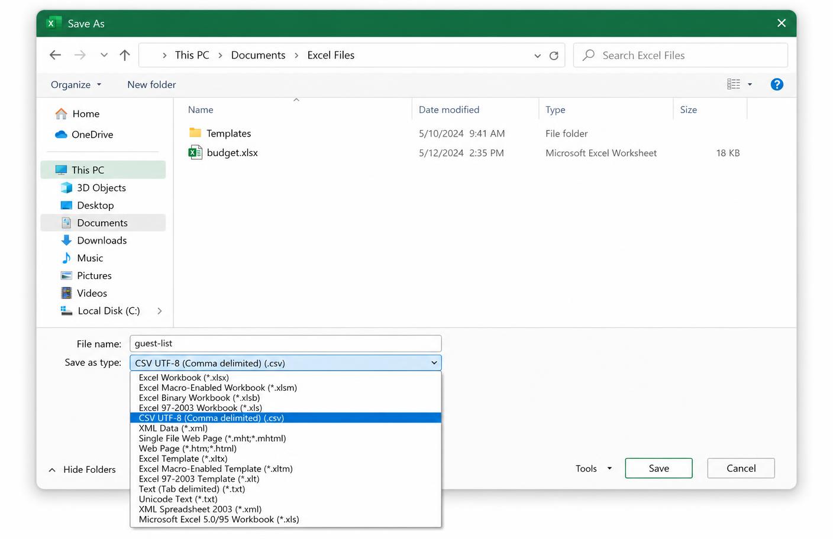Click Documents in the breadcrumb path
The width and height of the screenshot is (833, 539).
click(258, 55)
